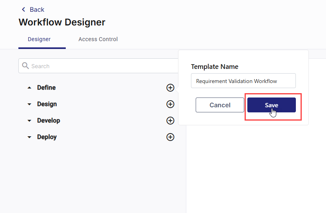Click the Back chevron arrow icon
The width and height of the screenshot is (326, 213).
click(23, 9)
